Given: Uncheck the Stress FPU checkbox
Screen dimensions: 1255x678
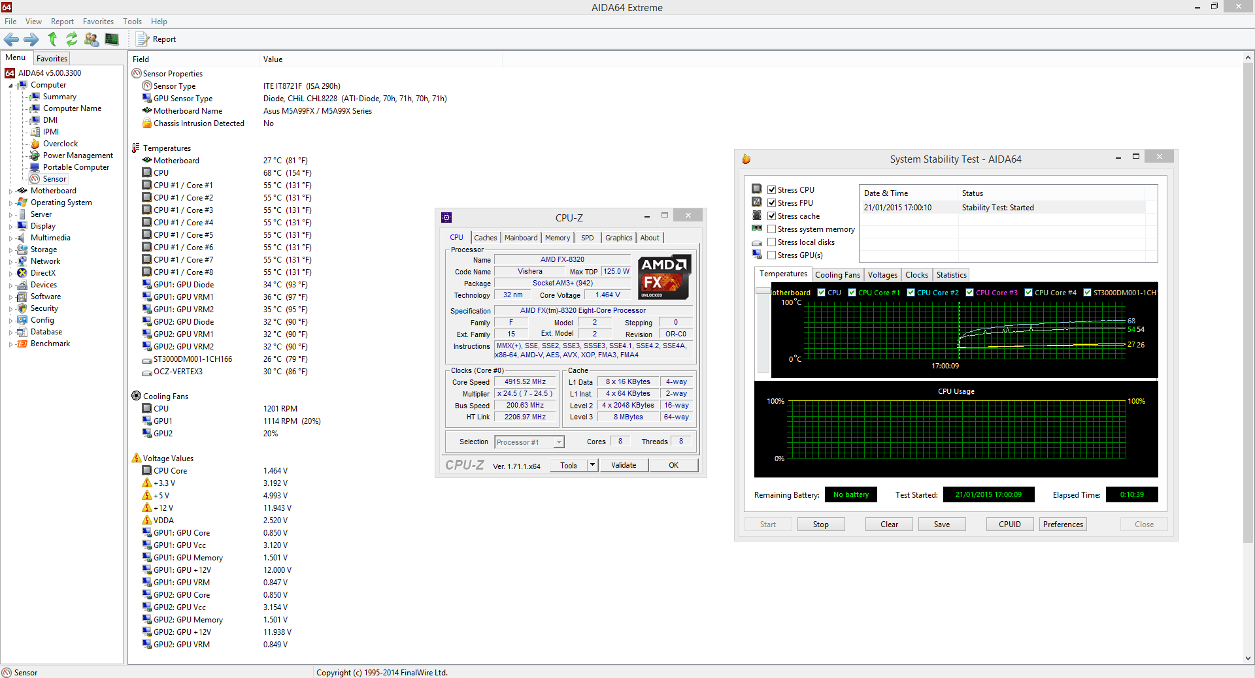Looking at the screenshot, I should tap(772, 203).
